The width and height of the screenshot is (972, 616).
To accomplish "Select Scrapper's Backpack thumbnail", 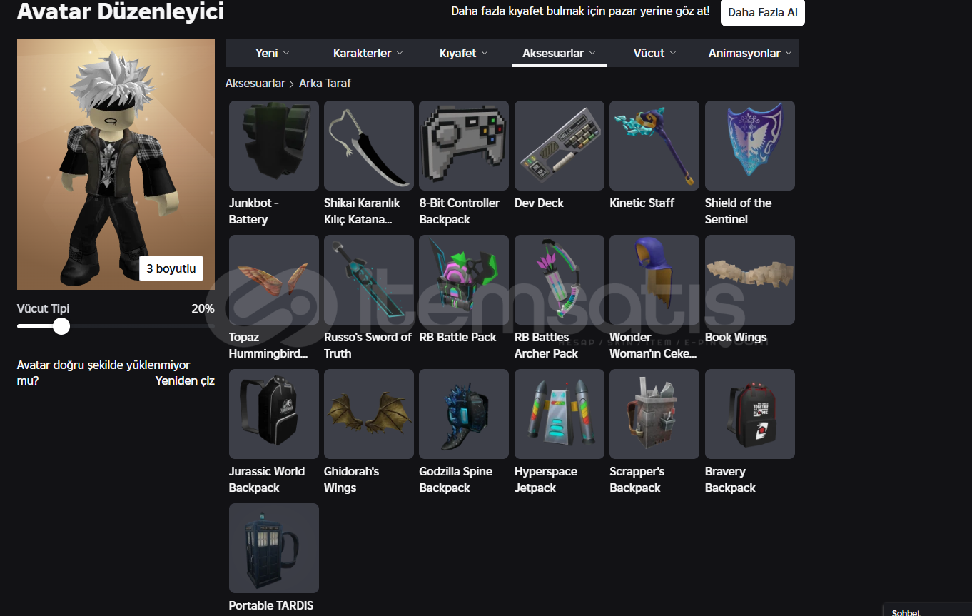I will (x=654, y=414).
